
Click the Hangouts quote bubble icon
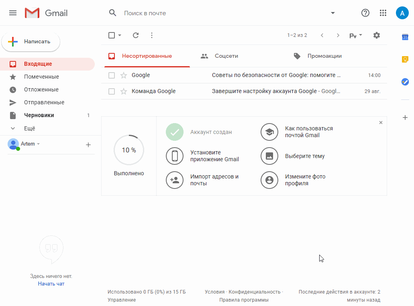click(51, 249)
